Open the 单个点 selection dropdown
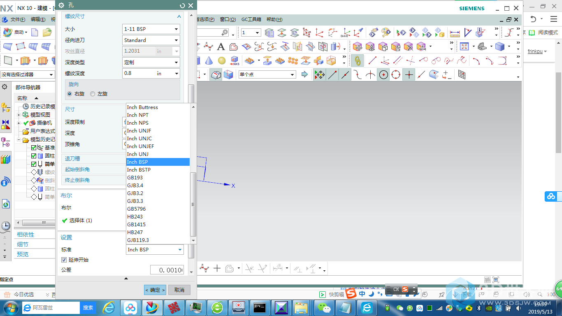 pyautogui.click(x=267, y=74)
